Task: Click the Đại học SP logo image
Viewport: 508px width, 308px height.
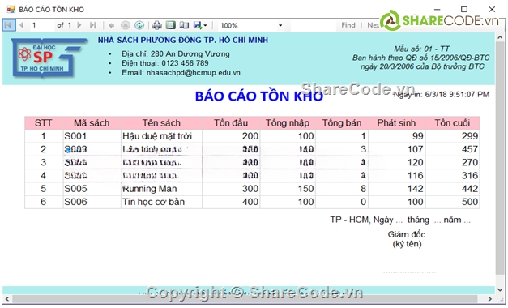Action: [49, 58]
